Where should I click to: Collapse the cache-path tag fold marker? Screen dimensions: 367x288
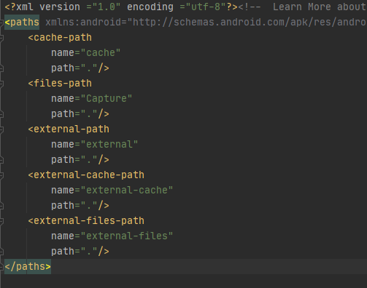click(x=1, y=38)
